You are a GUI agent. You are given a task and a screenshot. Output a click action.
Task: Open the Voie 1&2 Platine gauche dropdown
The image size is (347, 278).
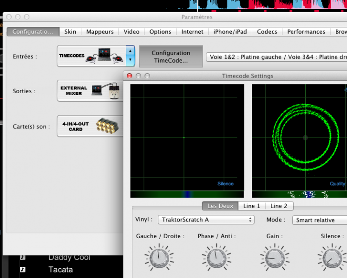click(x=276, y=57)
